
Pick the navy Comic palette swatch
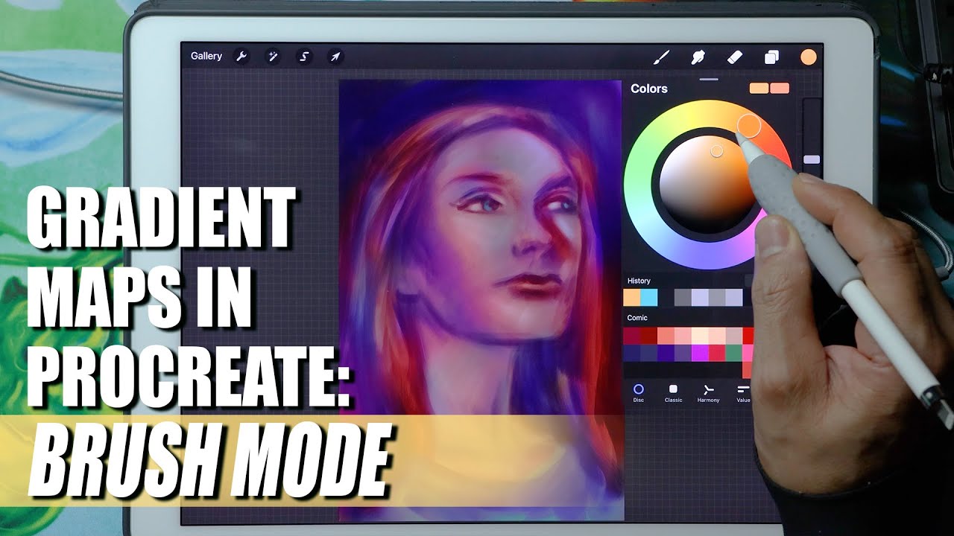point(632,353)
